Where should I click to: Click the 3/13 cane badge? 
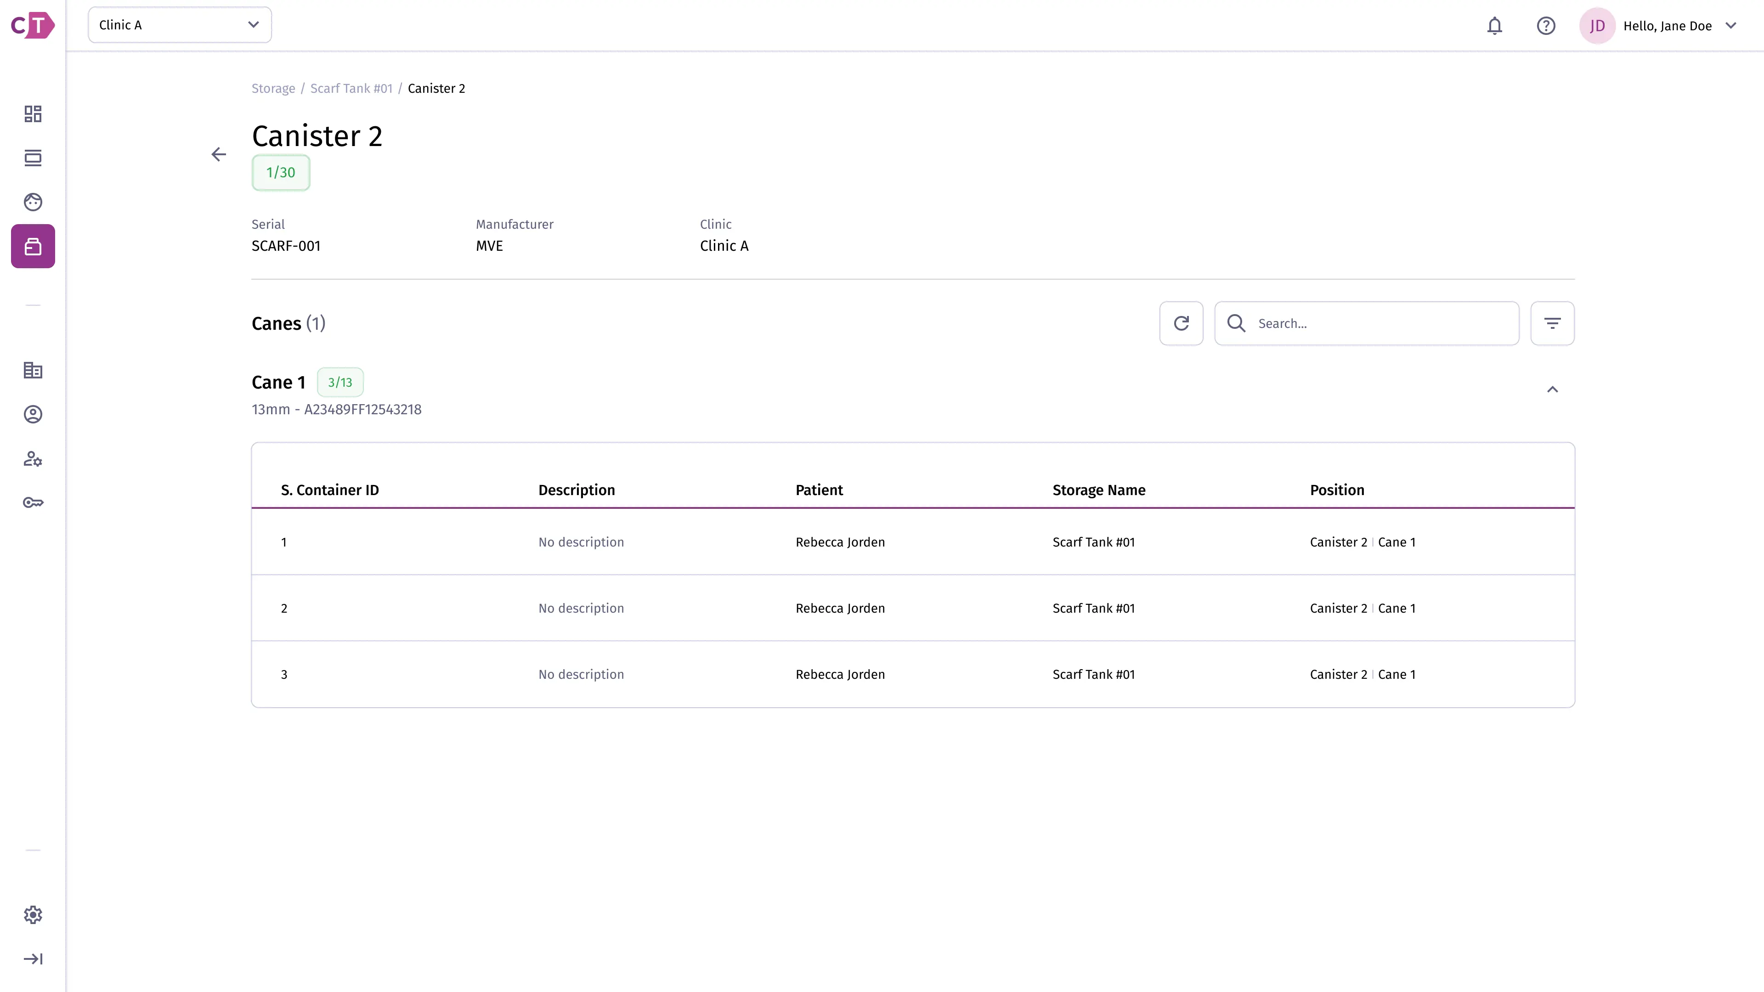(x=340, y=382)
